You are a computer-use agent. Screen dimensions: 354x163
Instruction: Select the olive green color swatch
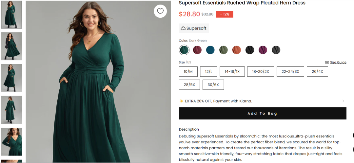tap(223, 50)
